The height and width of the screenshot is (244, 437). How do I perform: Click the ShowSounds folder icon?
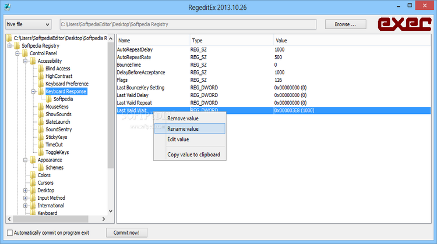tap(41, 114)
